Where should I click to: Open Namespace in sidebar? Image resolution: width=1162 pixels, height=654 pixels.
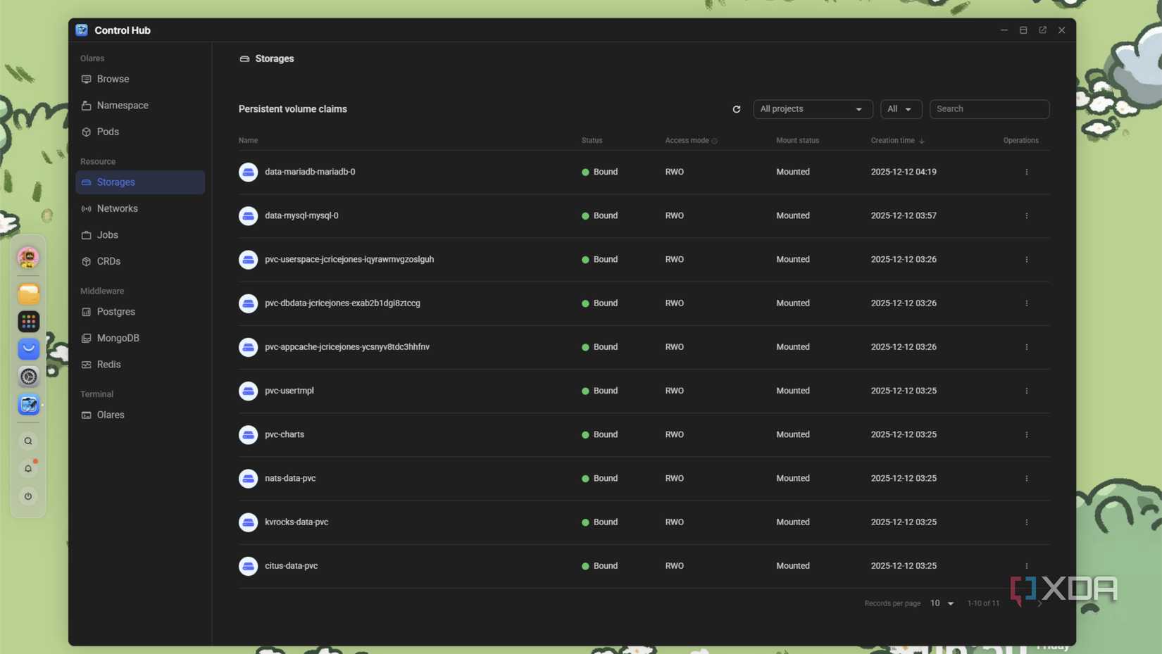140,106
